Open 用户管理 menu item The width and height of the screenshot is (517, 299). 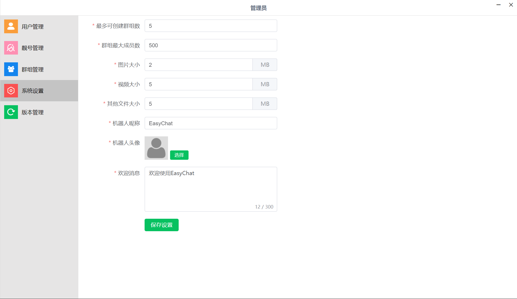point(33,26)
